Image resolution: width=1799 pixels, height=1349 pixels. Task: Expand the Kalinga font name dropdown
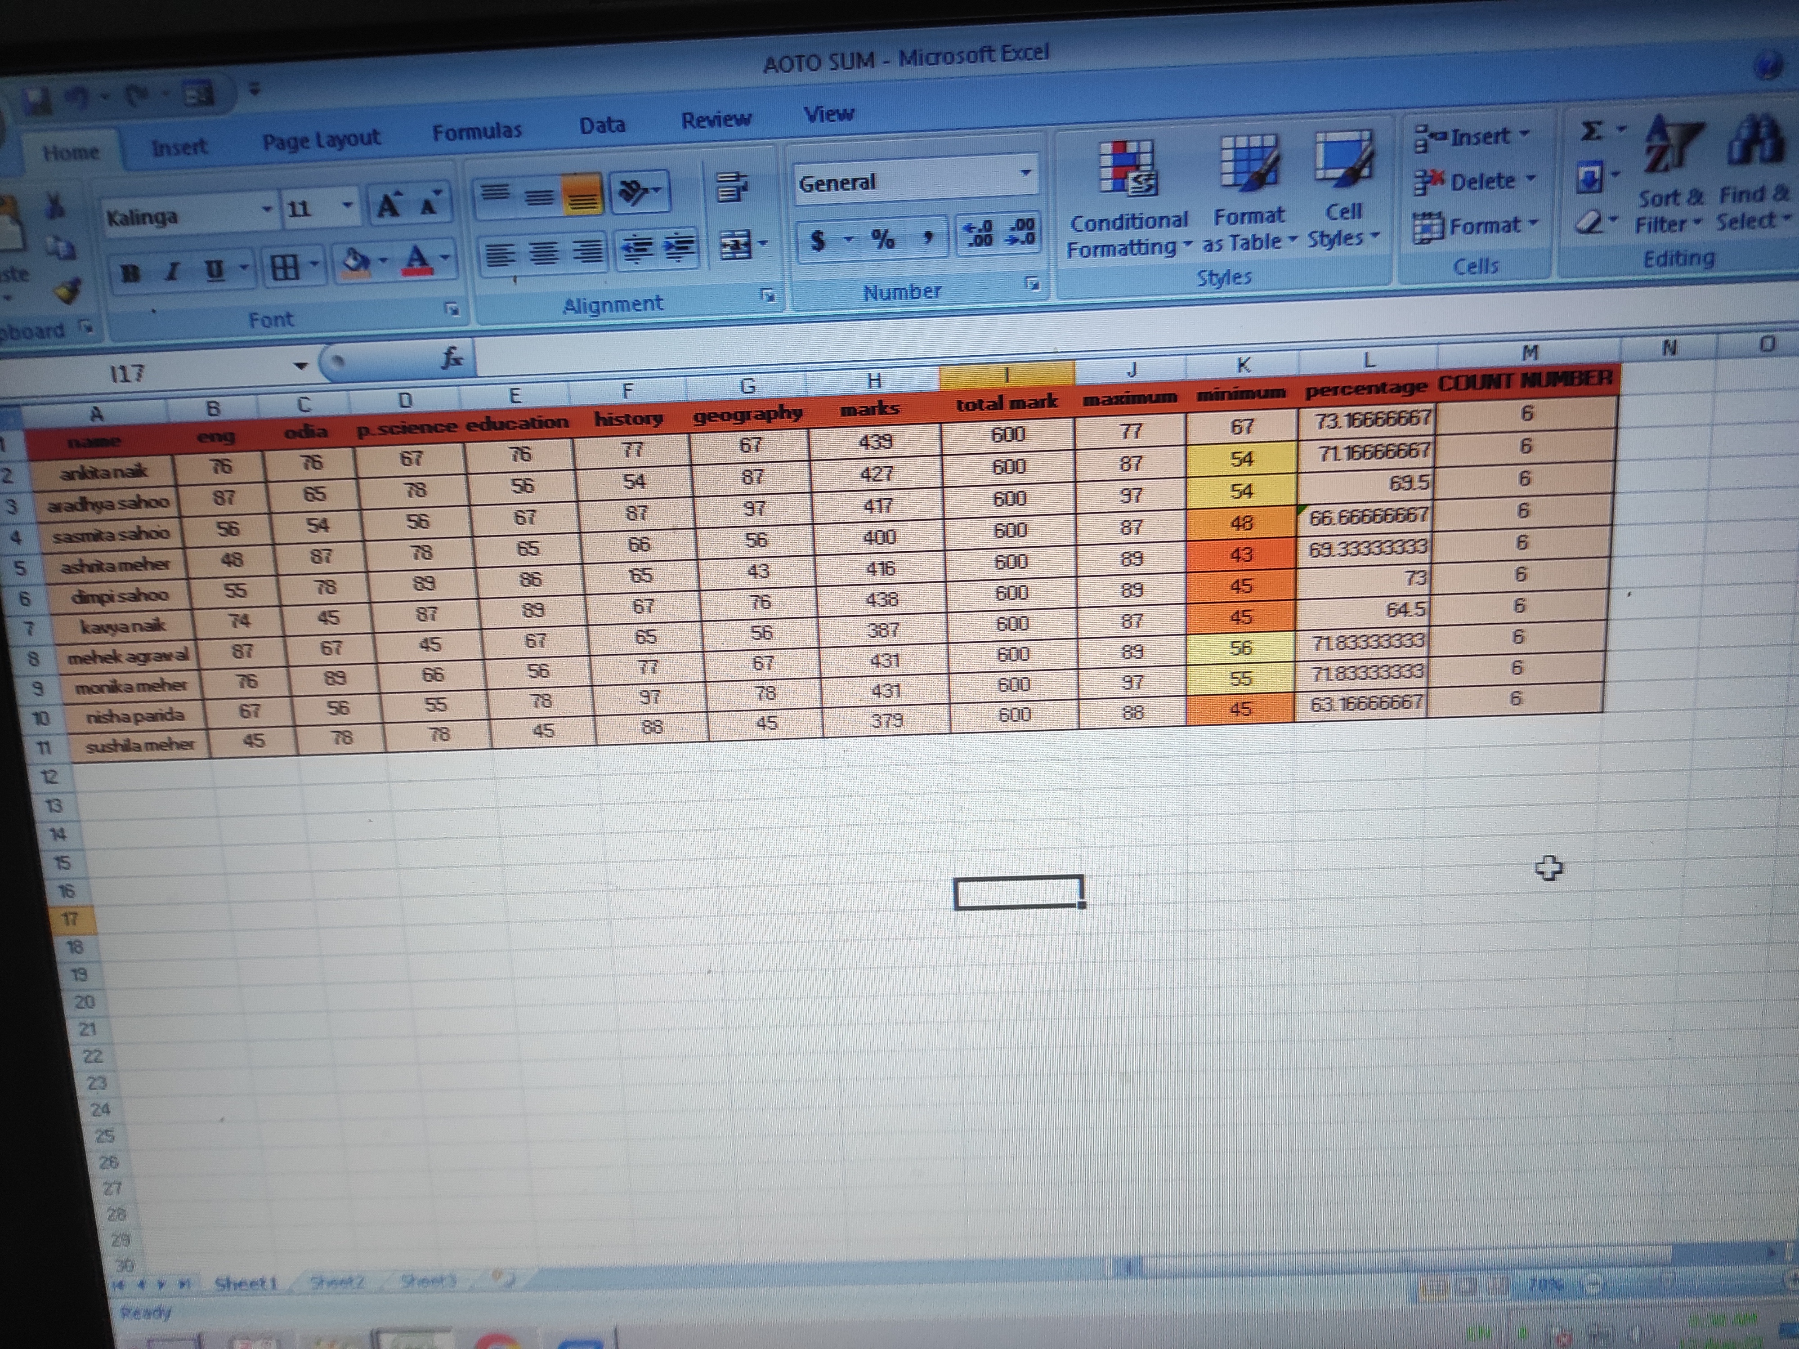coord(267,210)
